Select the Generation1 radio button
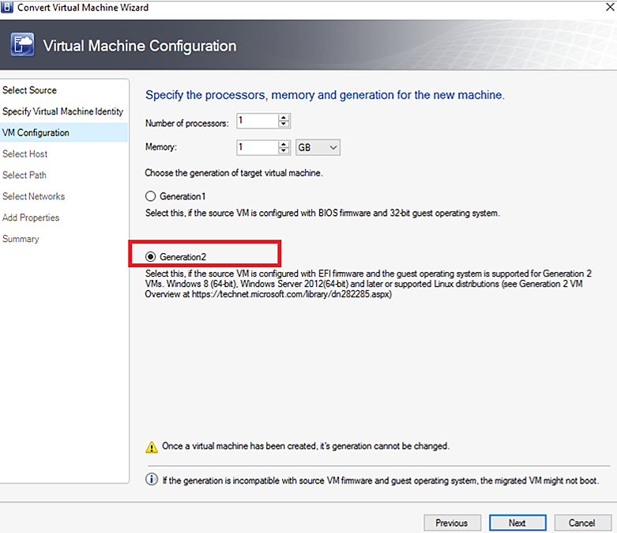The width and height of the screenshot is (617, 533). (150, 196)
